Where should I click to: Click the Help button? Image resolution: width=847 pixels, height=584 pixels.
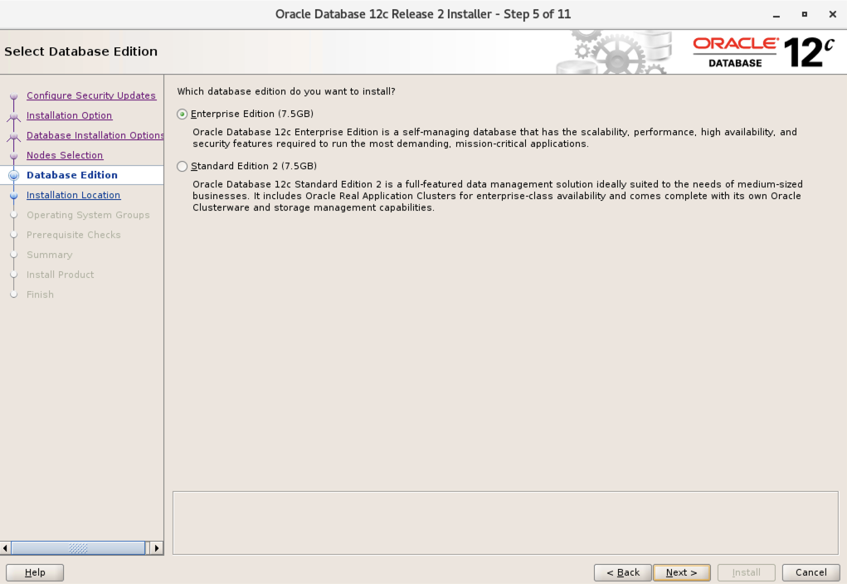pyautogui.click(x=35, y=572)
